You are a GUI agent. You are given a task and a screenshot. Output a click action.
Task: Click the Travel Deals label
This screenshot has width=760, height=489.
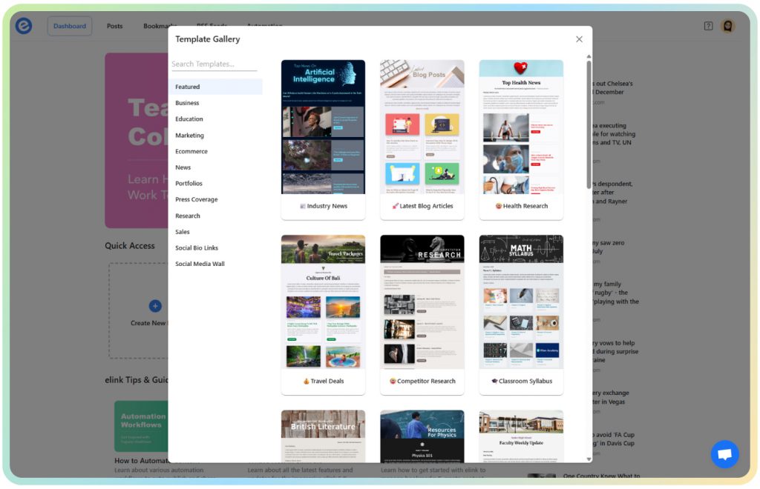point(324,381)
